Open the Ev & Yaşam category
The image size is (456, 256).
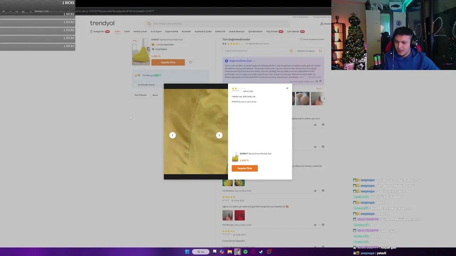click(156, 31)
